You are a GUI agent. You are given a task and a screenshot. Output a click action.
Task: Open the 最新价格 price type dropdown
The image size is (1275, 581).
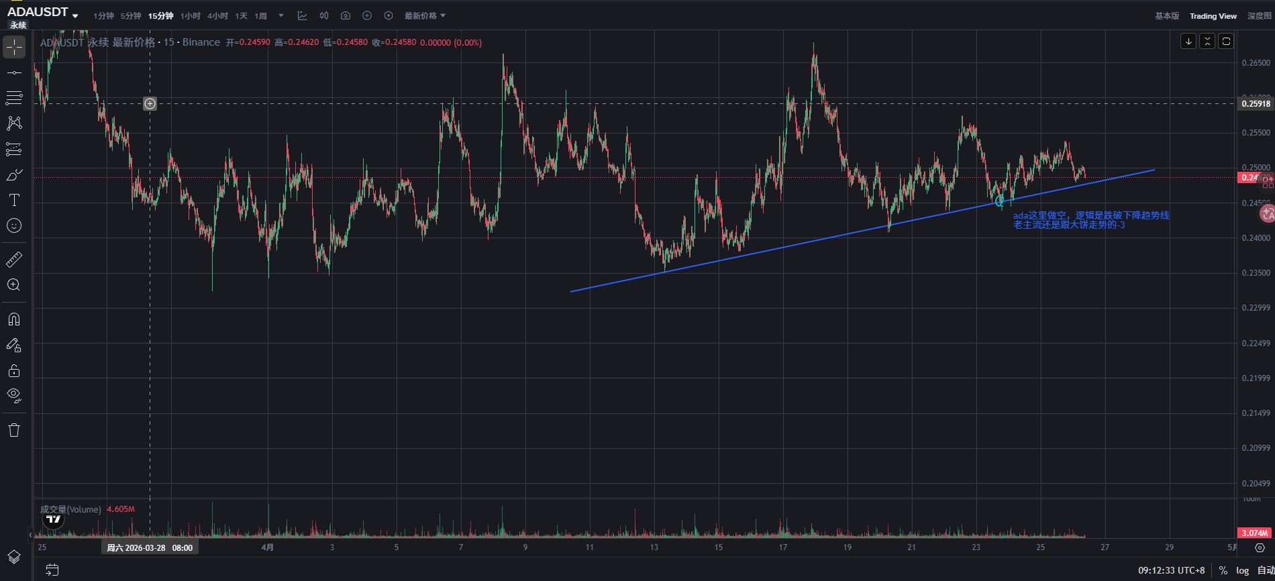(x=425, y=15)
